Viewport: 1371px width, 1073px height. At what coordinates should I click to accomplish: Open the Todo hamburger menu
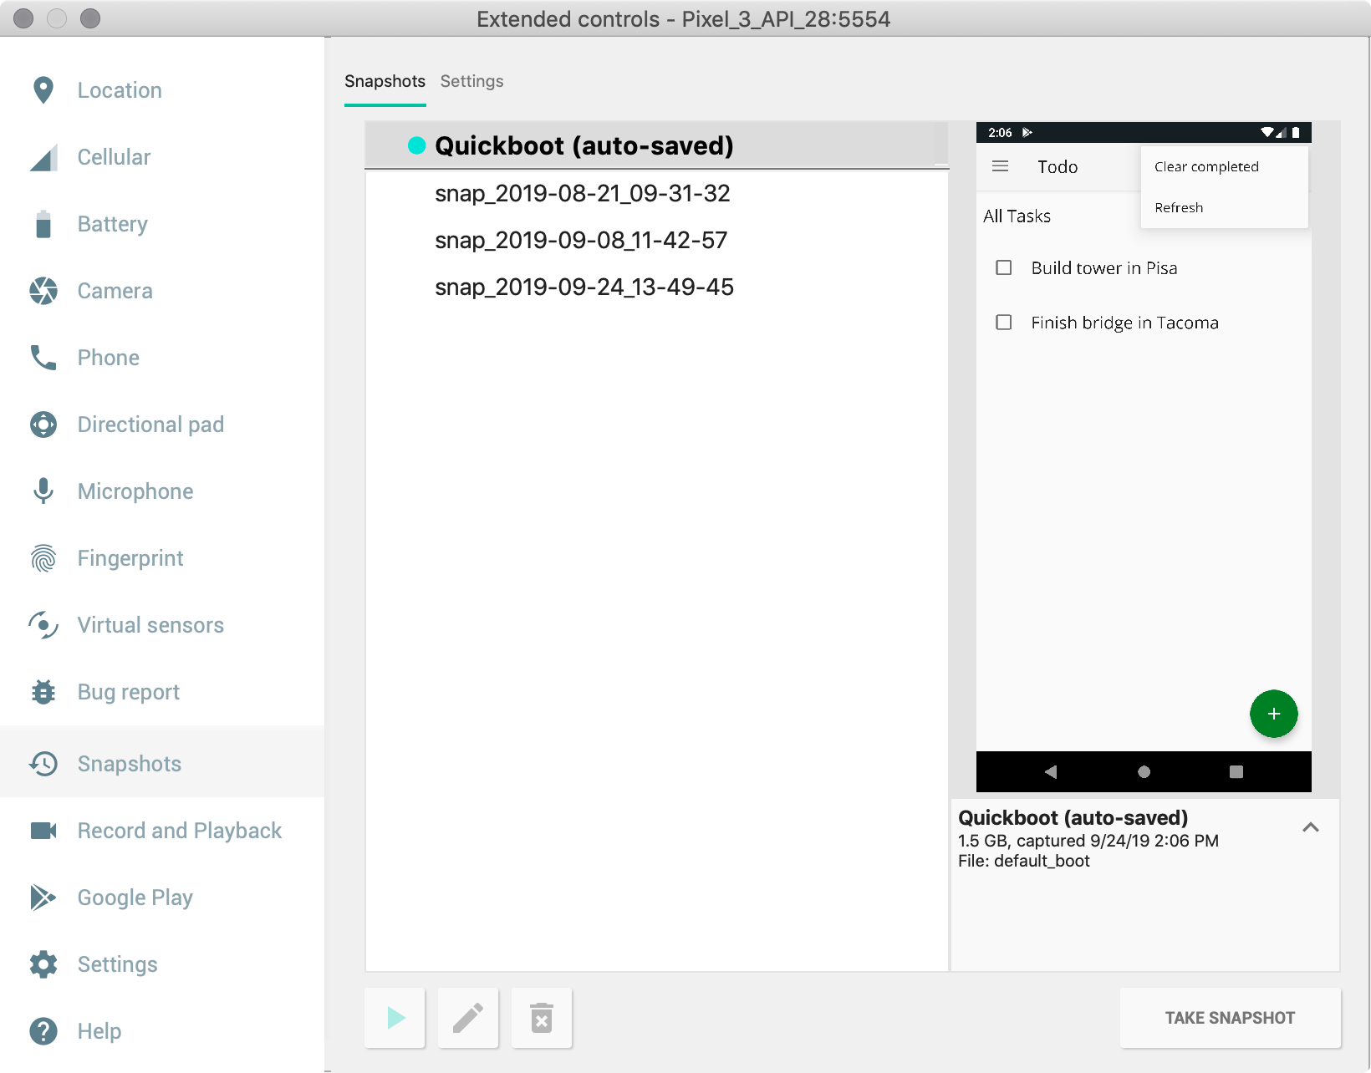1000,166
